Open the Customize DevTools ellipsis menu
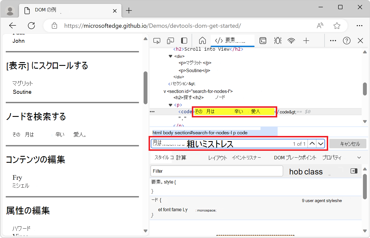 333,41
